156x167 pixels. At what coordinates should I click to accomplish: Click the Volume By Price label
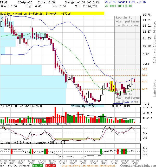[x=83, y=106]
